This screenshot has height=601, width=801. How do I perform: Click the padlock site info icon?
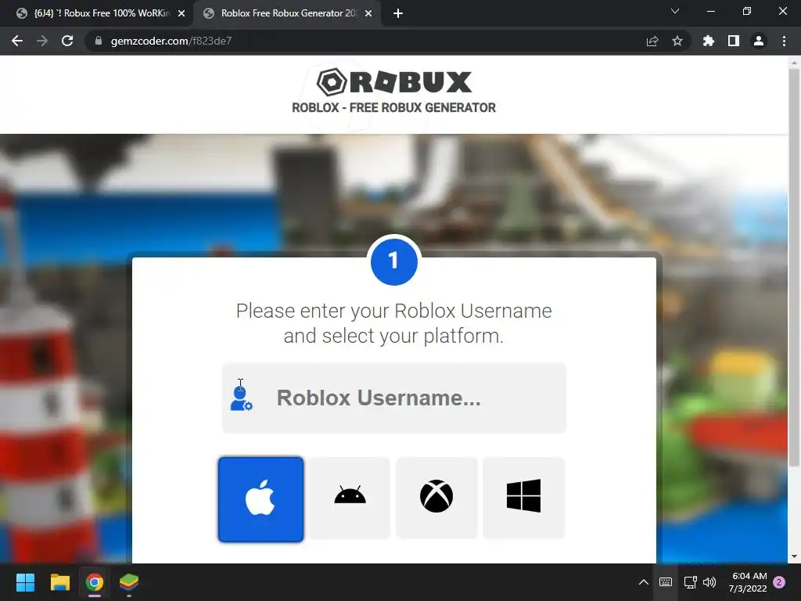[x=99, y=41]
